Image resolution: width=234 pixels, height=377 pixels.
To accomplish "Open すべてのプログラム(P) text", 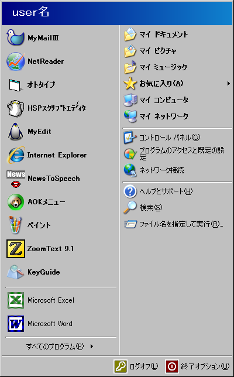I will click(55, 347).
